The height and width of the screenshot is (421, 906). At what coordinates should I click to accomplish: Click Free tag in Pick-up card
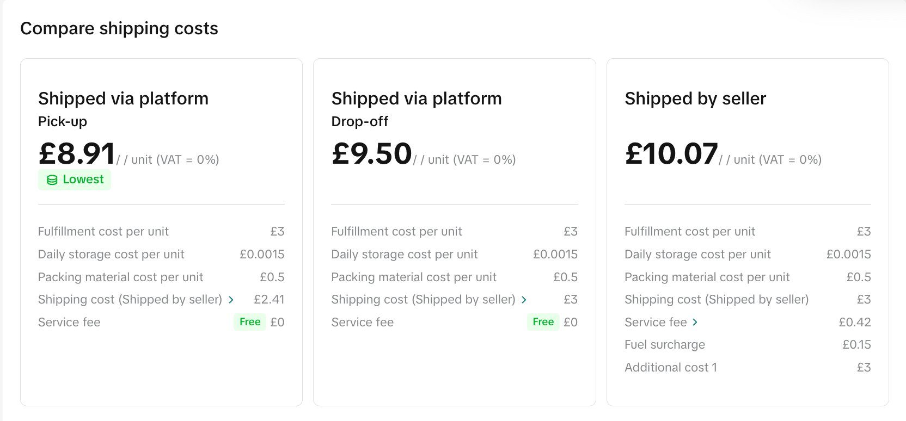click(x=250, y=322)
